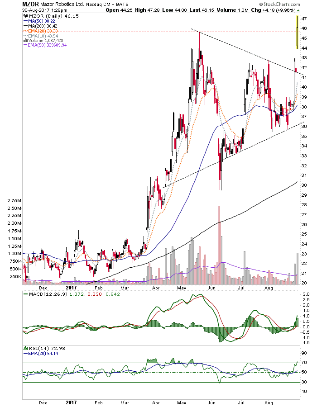Click the Low 44.00 value
The height and width of the screenshot is (407, 317).
tap(174, 10)
